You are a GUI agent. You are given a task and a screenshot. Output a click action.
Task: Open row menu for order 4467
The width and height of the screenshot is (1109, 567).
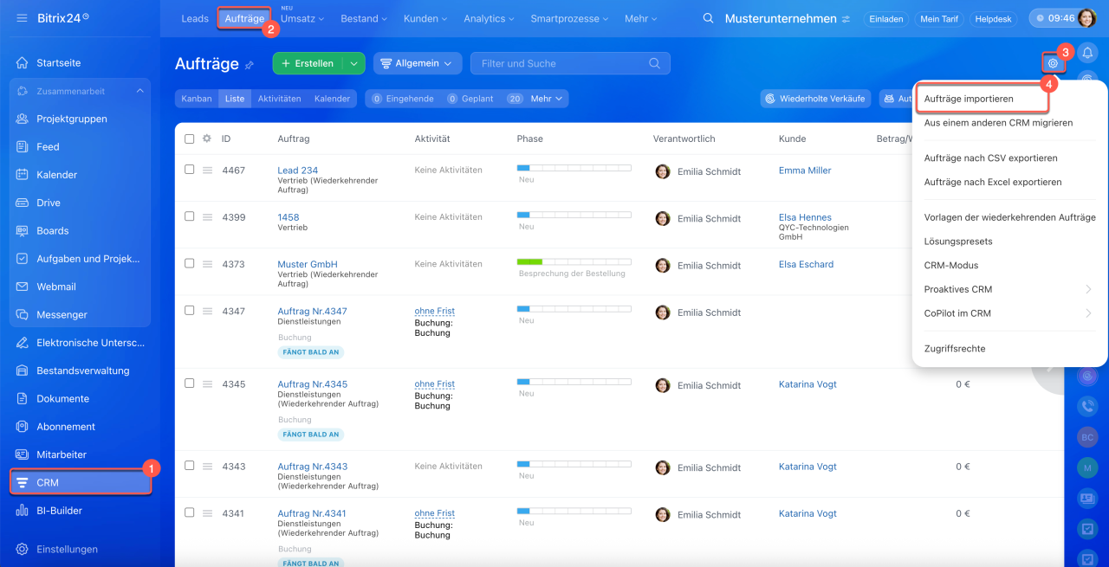coord(208,171)
